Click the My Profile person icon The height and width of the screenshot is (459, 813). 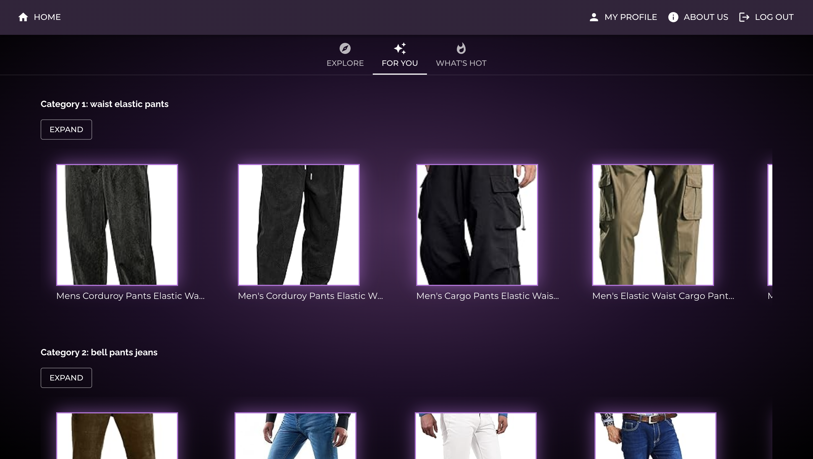(x=594, y=17)
